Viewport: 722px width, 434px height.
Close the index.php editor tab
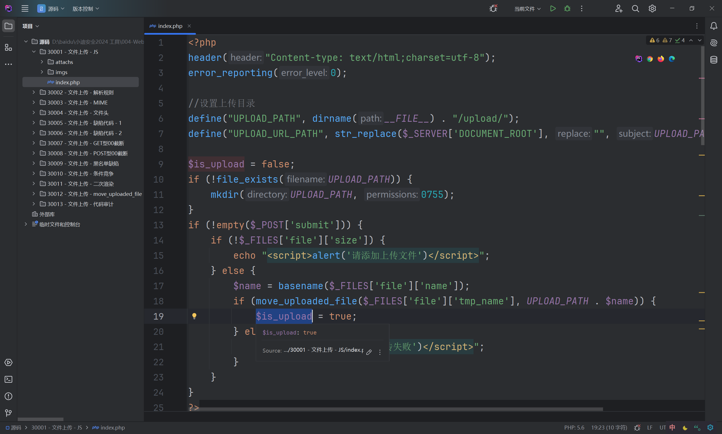(x=189, y=26)
